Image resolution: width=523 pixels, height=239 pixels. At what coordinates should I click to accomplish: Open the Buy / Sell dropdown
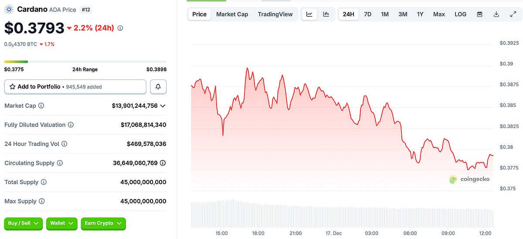point(24,223)
